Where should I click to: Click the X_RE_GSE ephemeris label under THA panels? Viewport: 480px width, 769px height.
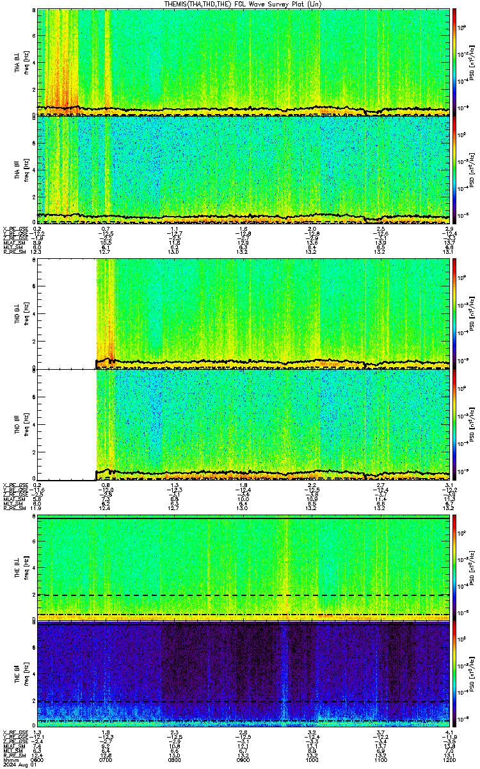pos(13,229)
